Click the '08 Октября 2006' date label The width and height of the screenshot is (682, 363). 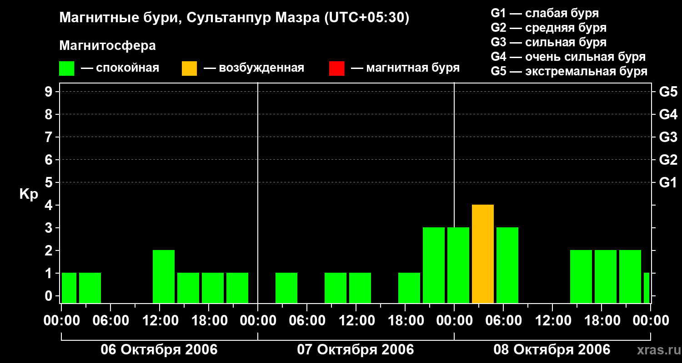(x=552, y=350)
